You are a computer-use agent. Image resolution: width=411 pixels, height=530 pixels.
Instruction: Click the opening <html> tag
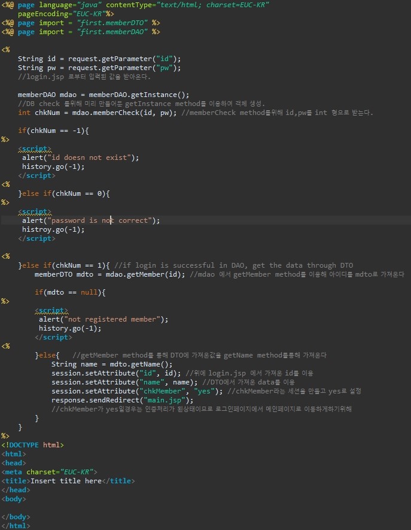coord(14,454)
